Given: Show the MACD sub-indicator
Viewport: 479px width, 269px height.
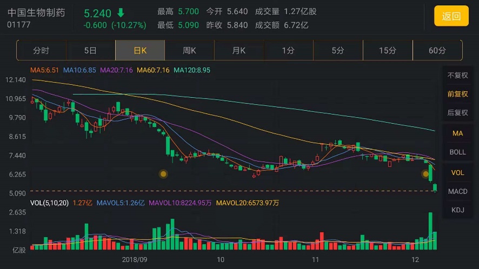Looking at the screenshot, I should [457, 191].
